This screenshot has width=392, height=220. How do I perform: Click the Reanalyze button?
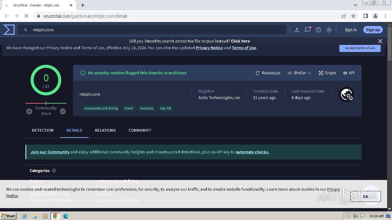coord(268,73)
